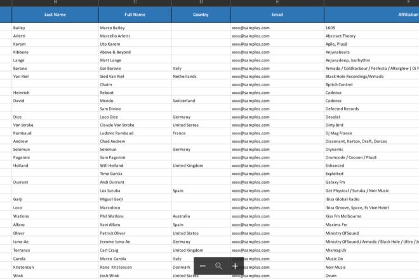Image resolution: width=419 pixels, height=279 pixels.
Task: Click the Chaim full name cell
Action: 135,84
